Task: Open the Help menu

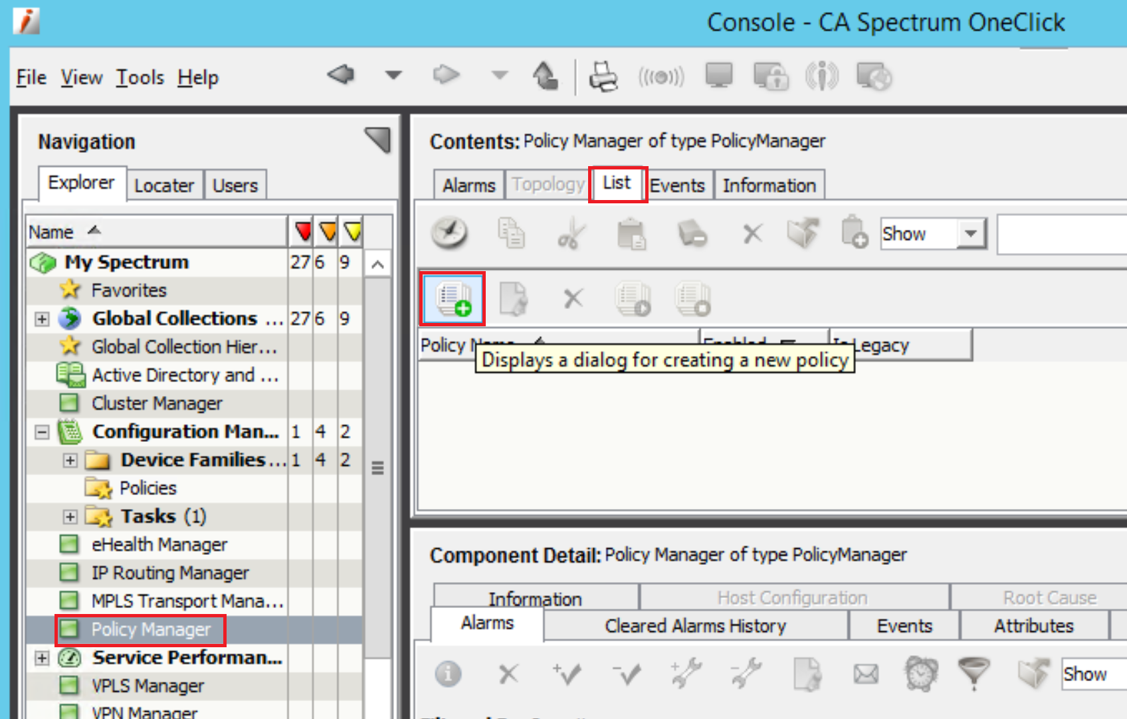Action: coord(198,77)
